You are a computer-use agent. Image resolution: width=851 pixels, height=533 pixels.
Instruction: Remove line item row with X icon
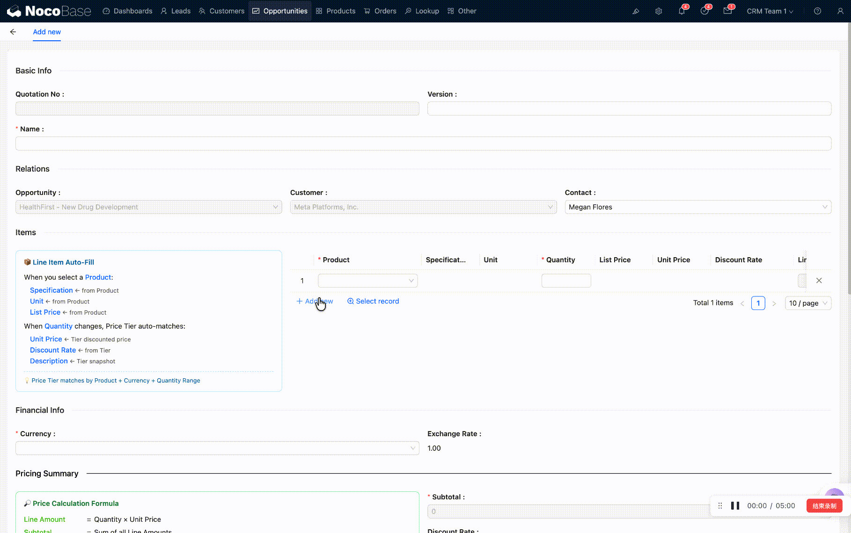click(819, 281)
